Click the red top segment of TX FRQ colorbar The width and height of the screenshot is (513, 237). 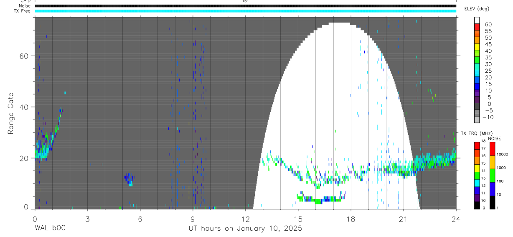477,145
